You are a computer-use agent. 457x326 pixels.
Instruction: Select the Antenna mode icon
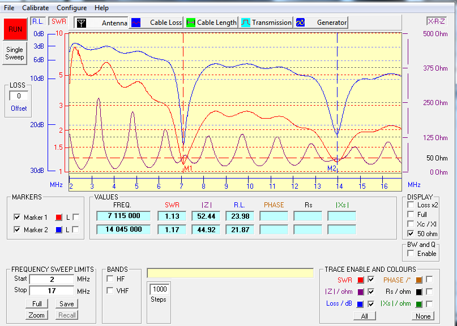coord(82,23)
